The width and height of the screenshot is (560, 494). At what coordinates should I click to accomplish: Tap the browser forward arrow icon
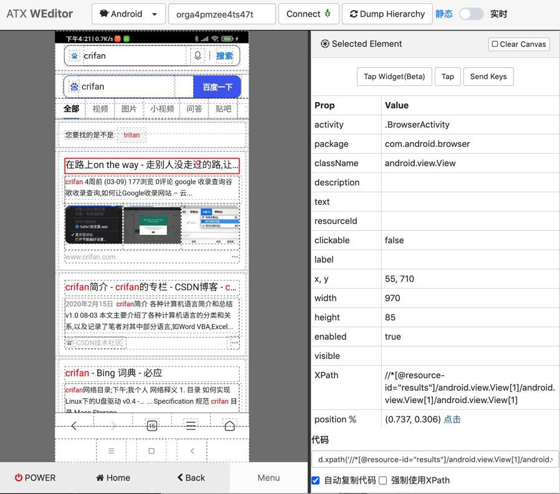point(113,426)
